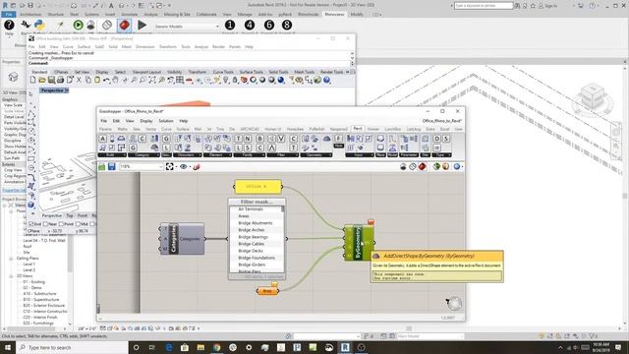Click the blue Help globe icon in the Rhino toolbar

(327, 80)
